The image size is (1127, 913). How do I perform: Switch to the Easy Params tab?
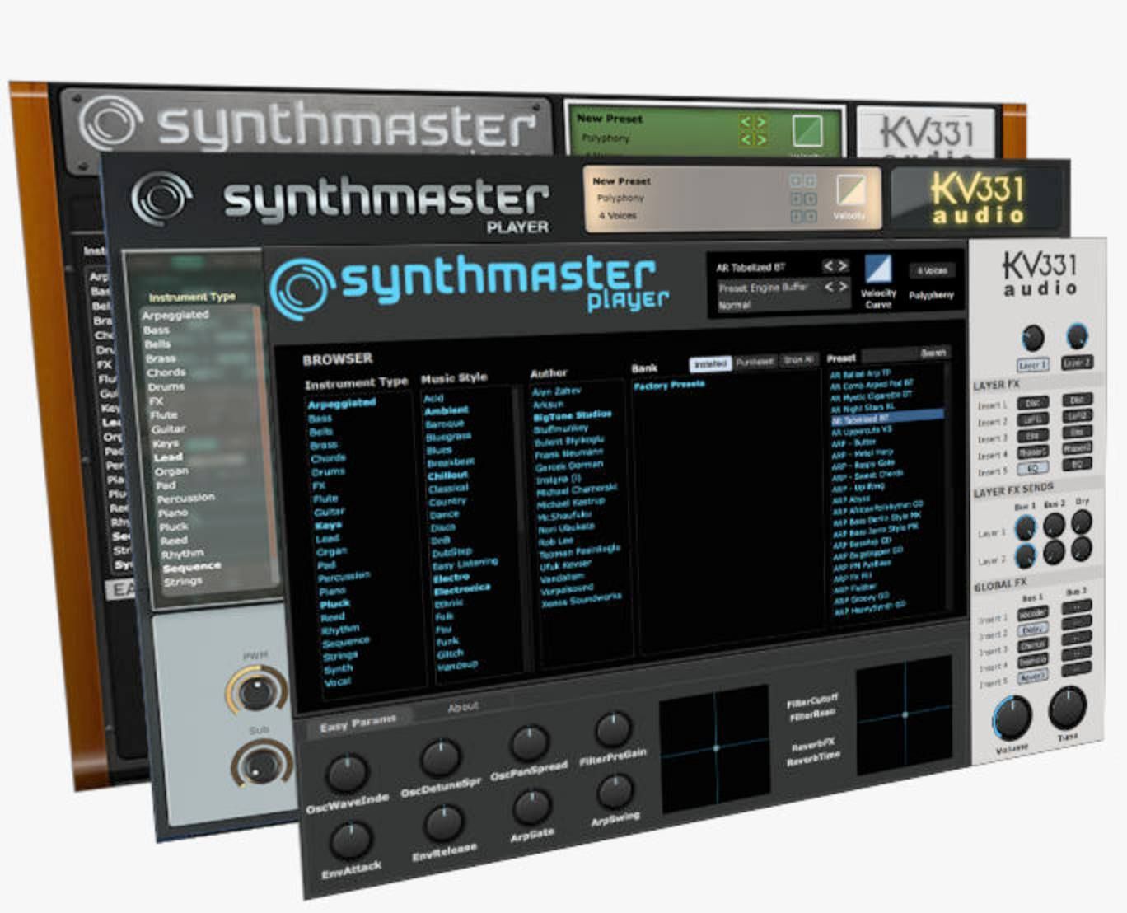pos(358,723)
